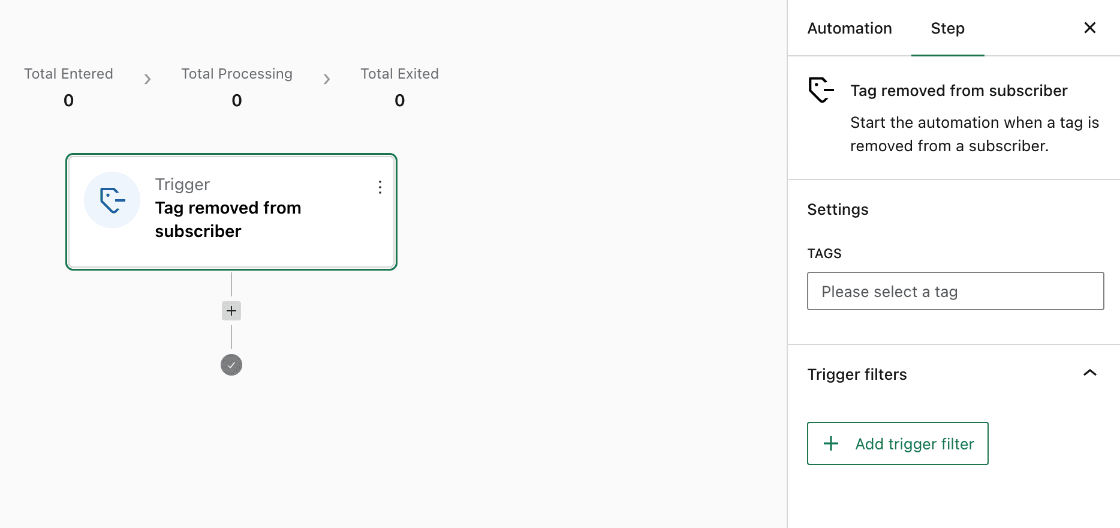Click the Total Entered count

tap(69, 100)
